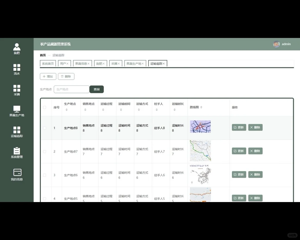Sort the table by 运输过程 column
The width and height of the screenshot is (300, 240).
pos(103,110)
